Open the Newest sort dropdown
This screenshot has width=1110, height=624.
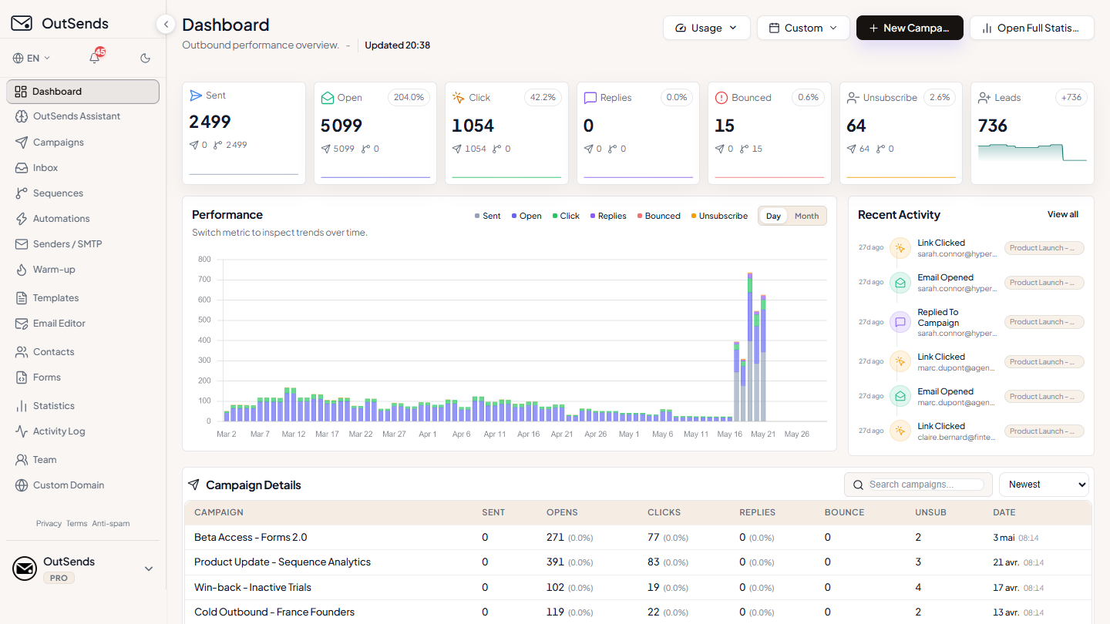tap(1044, 485)
